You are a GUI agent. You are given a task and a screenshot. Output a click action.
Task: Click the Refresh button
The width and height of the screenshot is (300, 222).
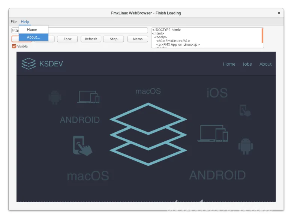coord(91,39)
